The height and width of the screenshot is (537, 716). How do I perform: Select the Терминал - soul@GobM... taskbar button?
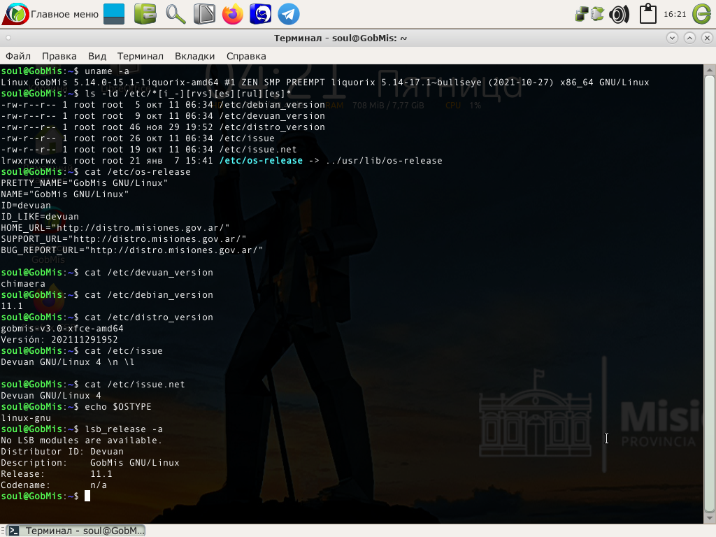click(x=76, y=531)
